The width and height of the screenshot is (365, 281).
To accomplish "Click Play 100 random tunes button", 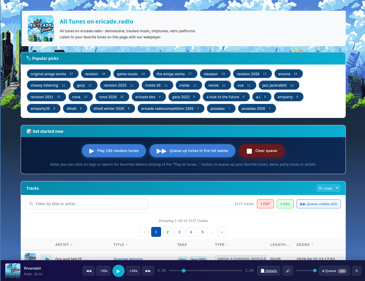I will (114, 151).
